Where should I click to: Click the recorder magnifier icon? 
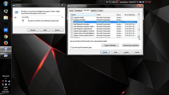pos(110,2)
